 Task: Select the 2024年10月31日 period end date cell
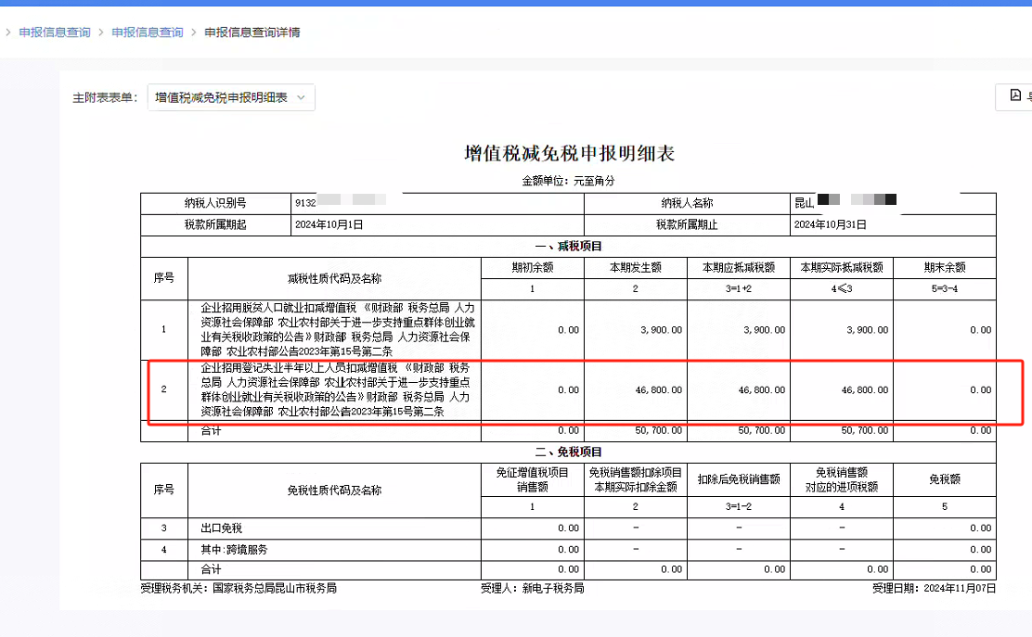[x=829, y=224]
